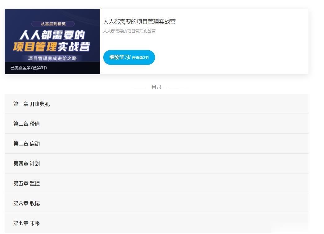Viewport: 324px width, 234px height.
Task: Click the white 人人都需要的 cover headline
Action: [52, 35]
